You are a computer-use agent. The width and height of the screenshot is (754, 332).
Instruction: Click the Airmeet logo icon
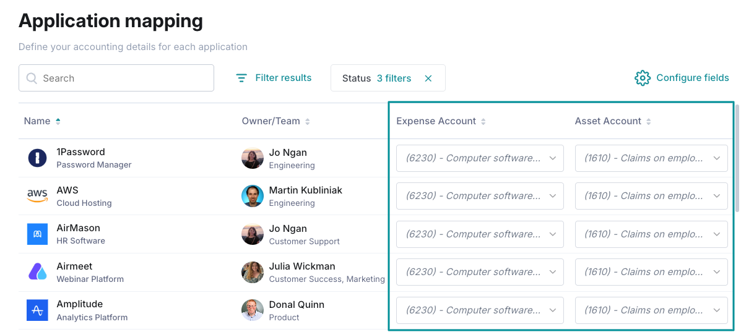click(38, 272)
